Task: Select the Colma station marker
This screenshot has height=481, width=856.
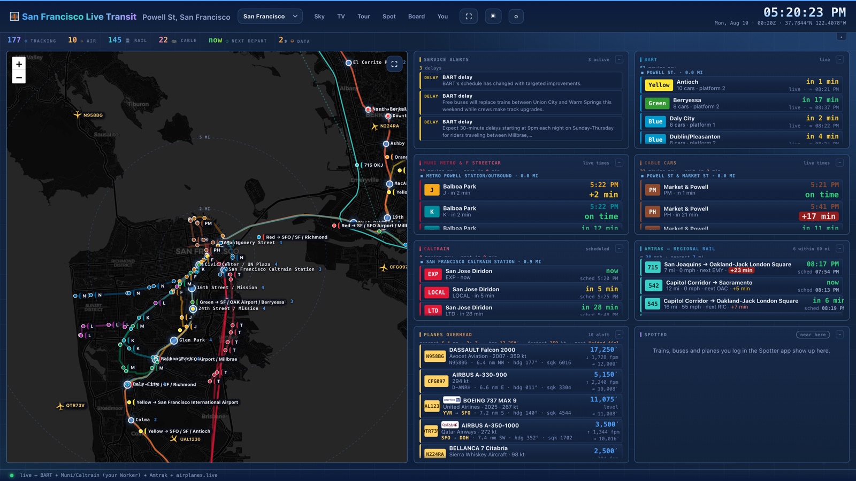Action: tap(131, 420)
